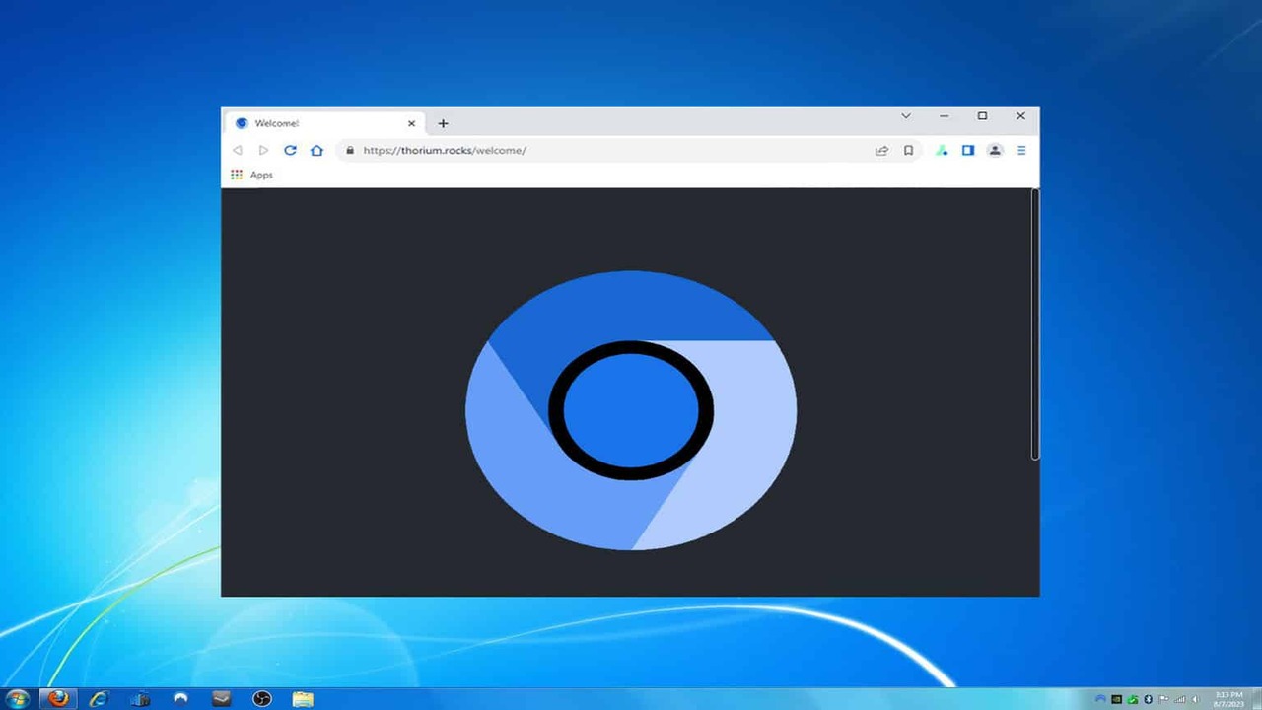Select the Welcome! tab
Screen dimensions: 1262x710
coord(315,123)
